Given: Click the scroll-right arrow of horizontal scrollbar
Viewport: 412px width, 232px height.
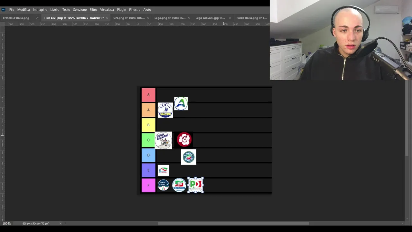Looking at the screenshot, I should coord(402,224).
